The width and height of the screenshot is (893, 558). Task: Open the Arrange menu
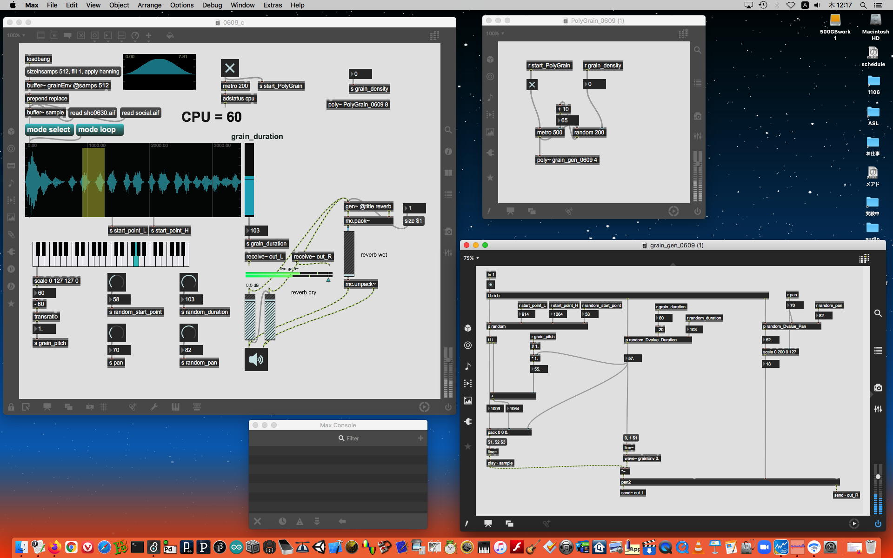149,5
